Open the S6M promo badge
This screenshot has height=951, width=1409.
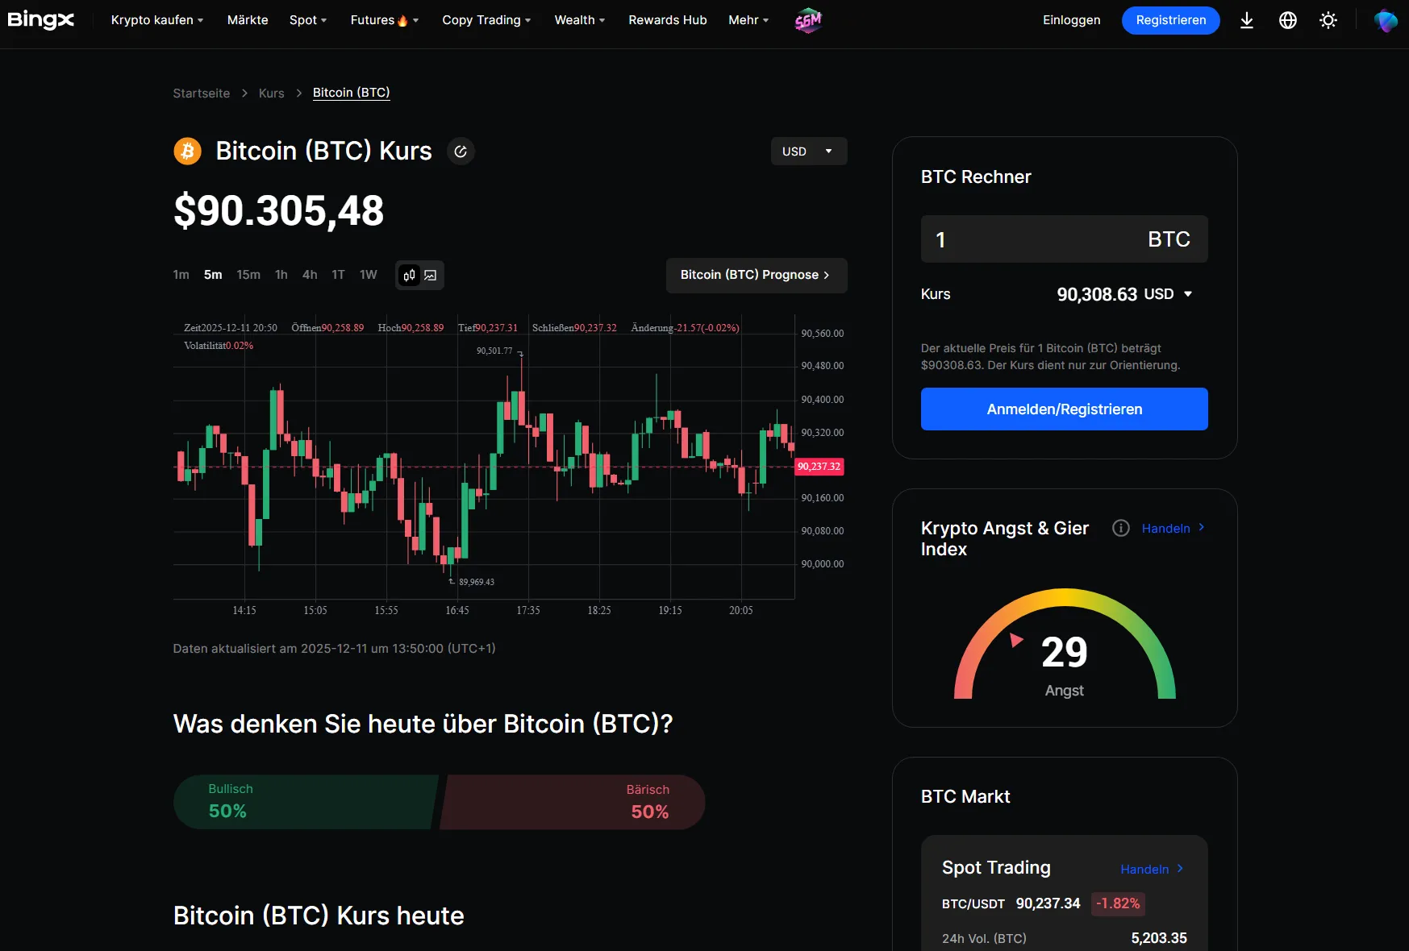[807, 21]
